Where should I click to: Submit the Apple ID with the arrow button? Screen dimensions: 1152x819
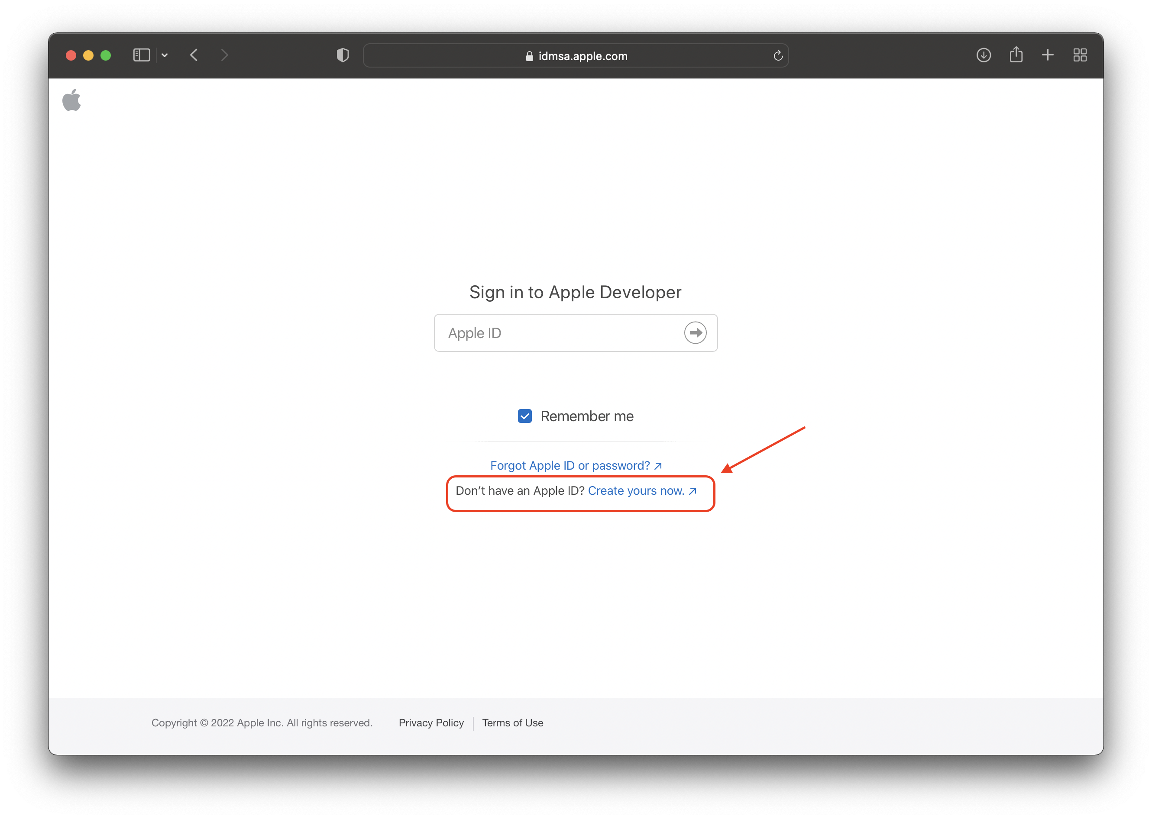pos(695,333)
